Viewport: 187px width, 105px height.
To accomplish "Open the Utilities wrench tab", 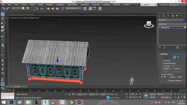I will 181,16.
